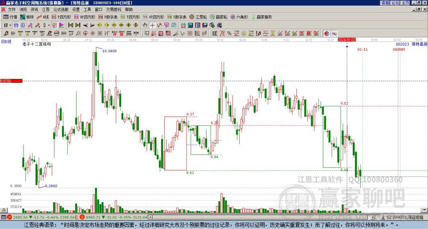Click the 客服 support button
Viewport: 428px width, 229px height.
[385, 3]
